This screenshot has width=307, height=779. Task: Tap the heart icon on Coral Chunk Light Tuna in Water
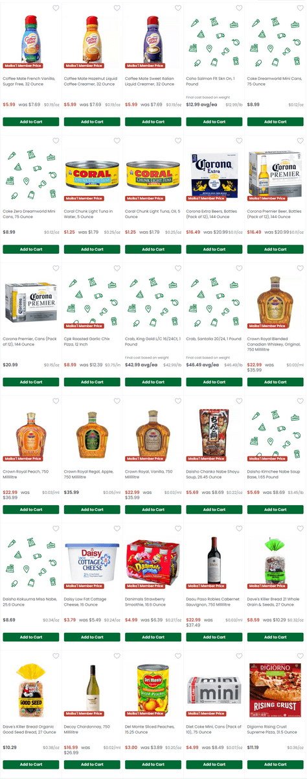(x=117, y=141)
